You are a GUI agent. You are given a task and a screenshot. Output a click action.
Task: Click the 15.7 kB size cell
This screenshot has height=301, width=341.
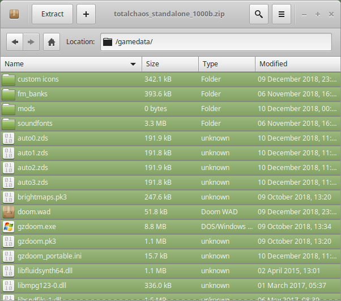[156, 256]
